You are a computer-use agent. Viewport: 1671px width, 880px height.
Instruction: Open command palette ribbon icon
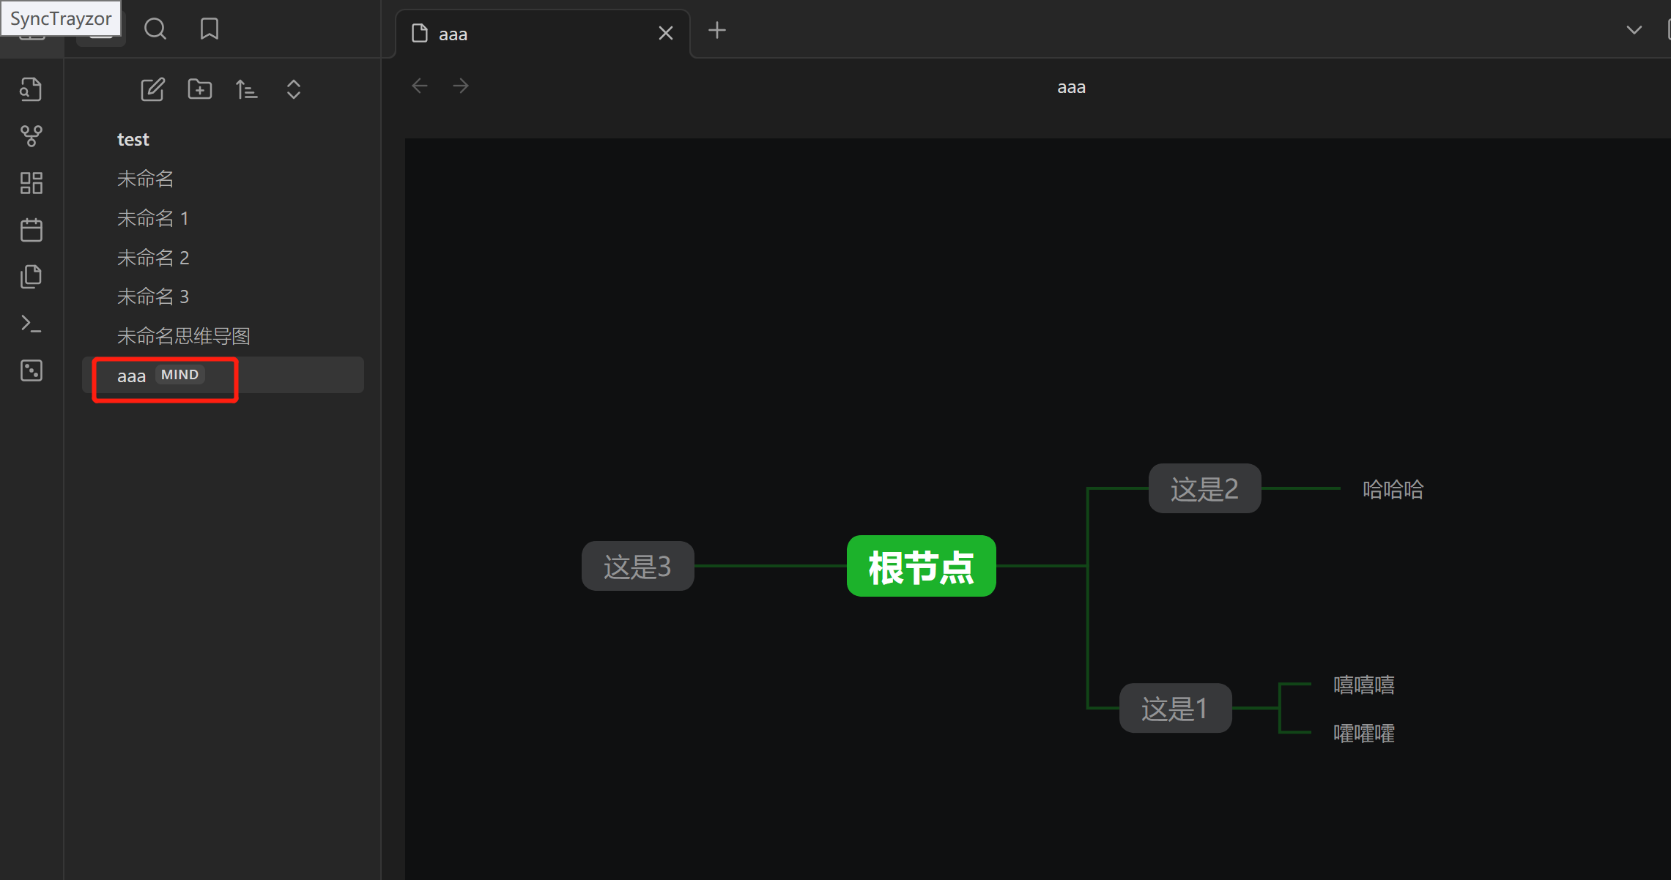[x=32, y=324]
